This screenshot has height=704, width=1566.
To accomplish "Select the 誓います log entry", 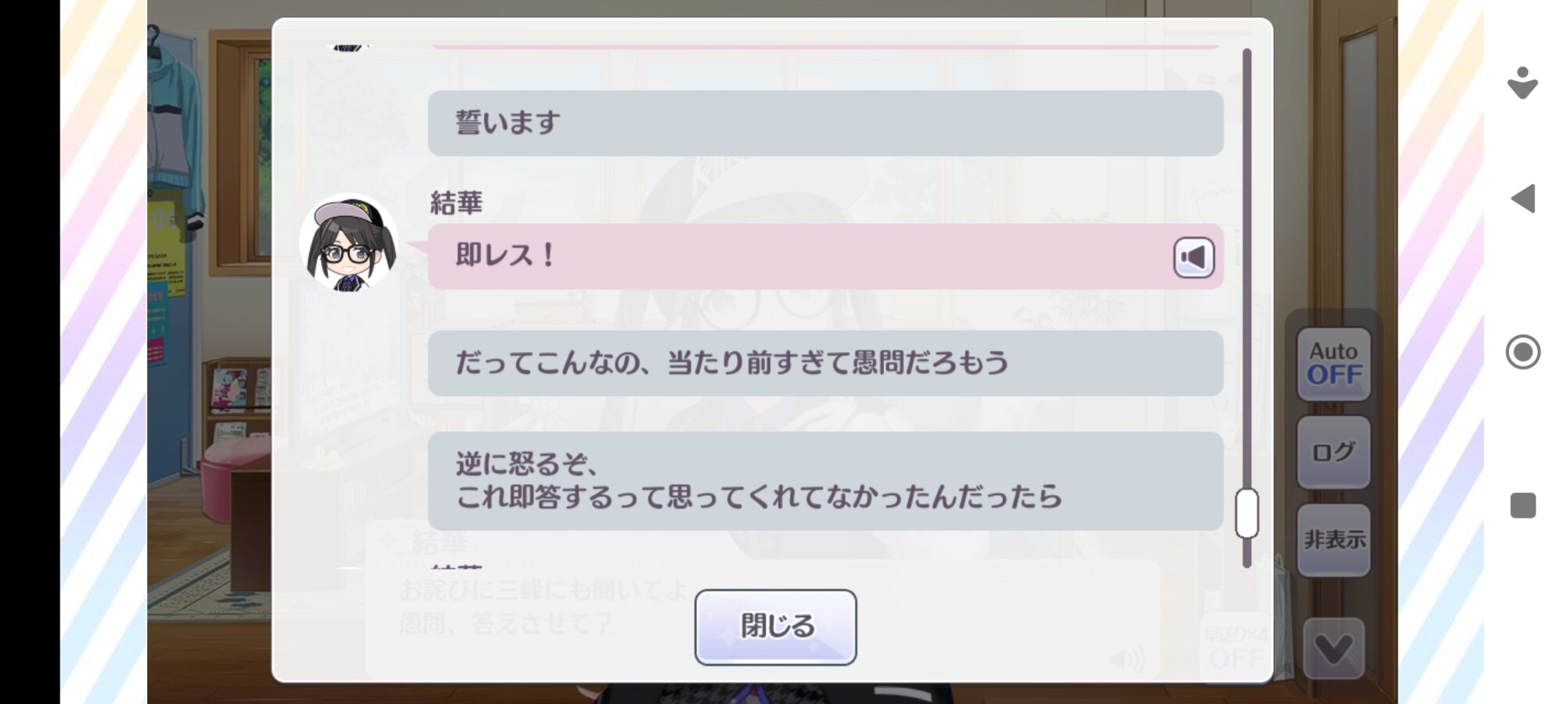I will pyautogui.click(x=825, y=123).
